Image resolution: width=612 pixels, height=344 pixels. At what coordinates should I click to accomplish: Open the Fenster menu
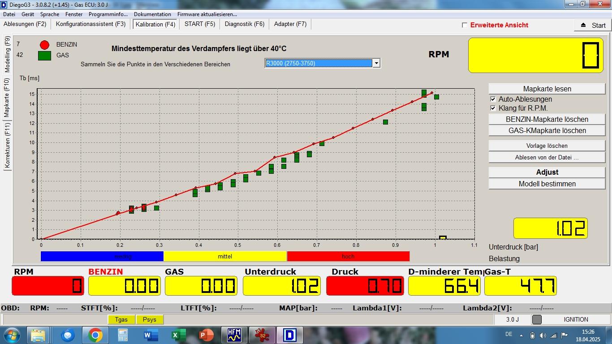tap(74, 14)
